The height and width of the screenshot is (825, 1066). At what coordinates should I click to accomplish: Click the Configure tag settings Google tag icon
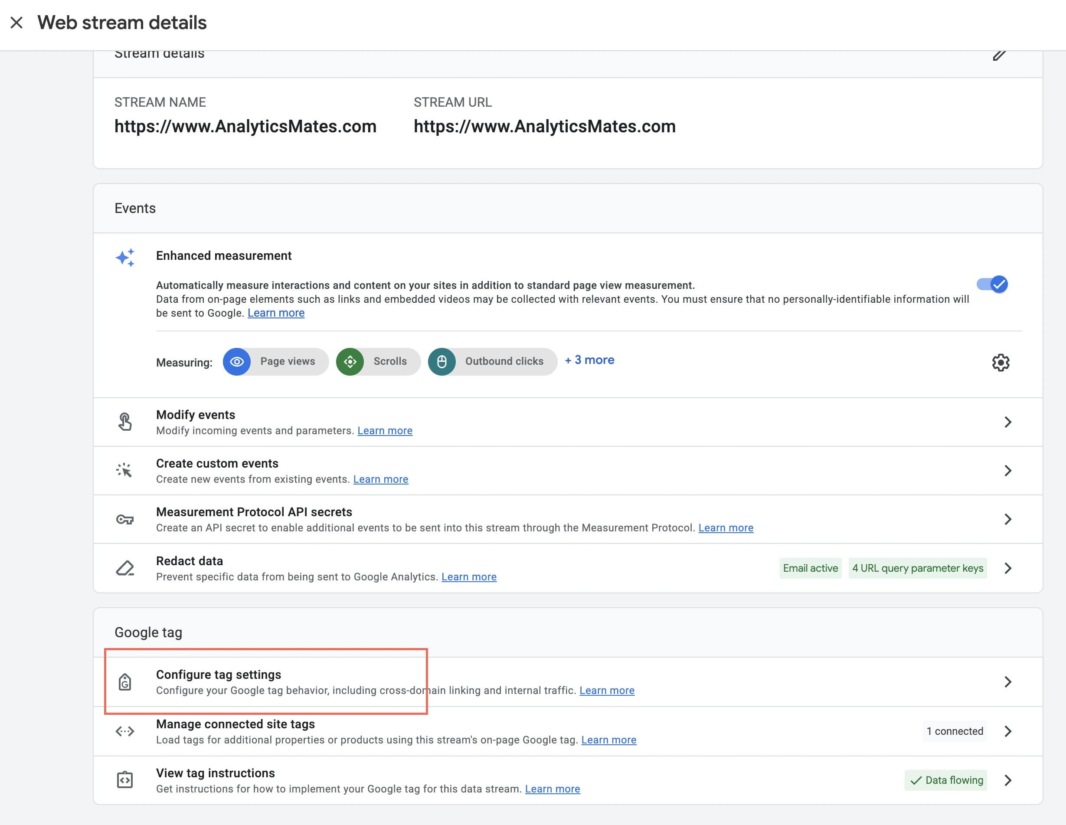(125, 682)
